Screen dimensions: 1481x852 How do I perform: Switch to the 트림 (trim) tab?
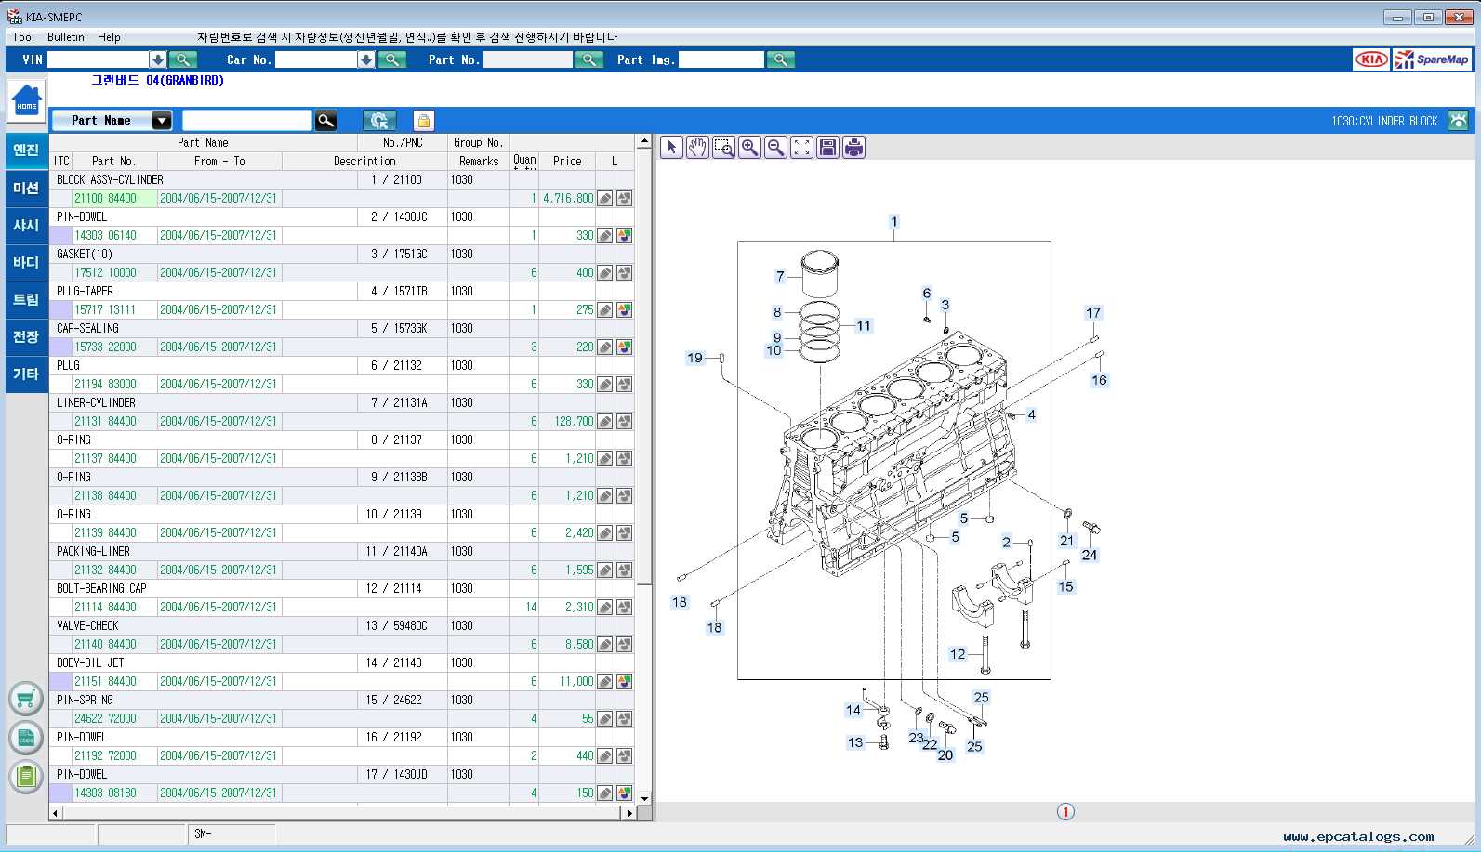tap(26, 300)
